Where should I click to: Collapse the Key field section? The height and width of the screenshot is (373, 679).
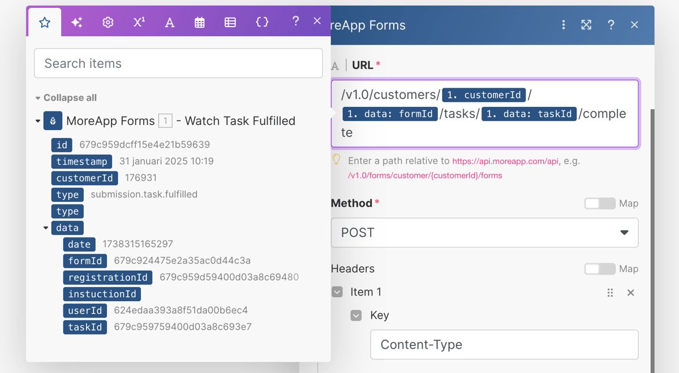pos(356,315)
